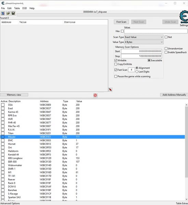This screenshot has height=205, width=188.
Task: Click the save floppy disk icon
Action: [x=13, y=13]
